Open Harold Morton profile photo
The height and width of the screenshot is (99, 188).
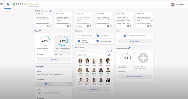point(101,70)
